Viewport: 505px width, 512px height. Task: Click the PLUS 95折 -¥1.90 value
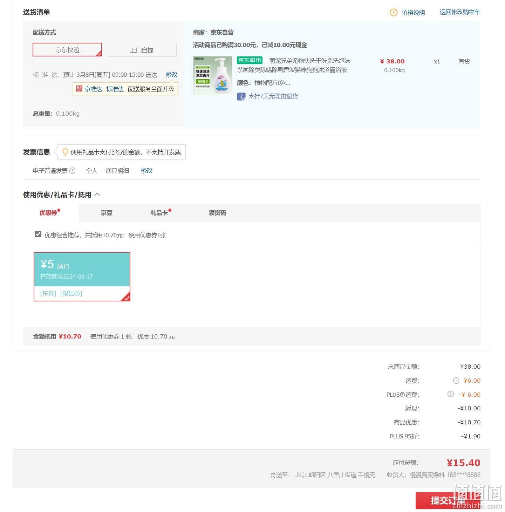pos(471,436)
